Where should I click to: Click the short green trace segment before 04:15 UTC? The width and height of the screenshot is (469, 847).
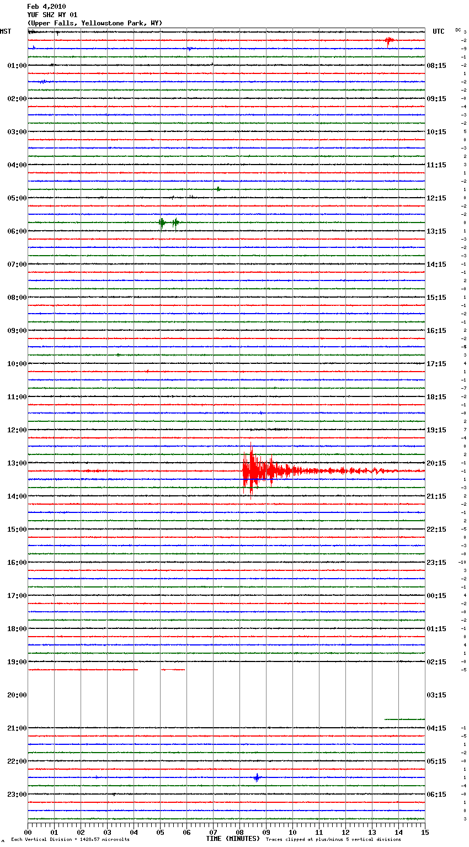(404, 719)
